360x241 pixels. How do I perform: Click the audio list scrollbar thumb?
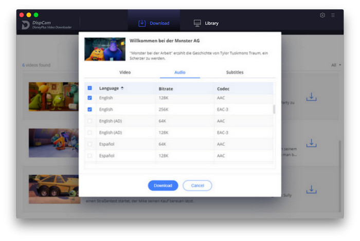(x=274, y=109)
